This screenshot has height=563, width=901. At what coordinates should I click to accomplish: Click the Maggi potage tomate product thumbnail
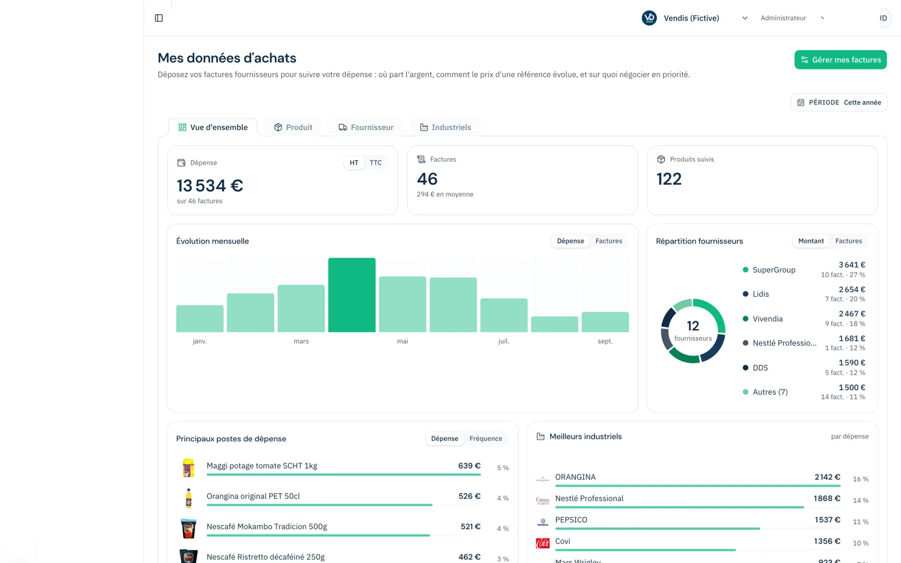coord(188,467)
